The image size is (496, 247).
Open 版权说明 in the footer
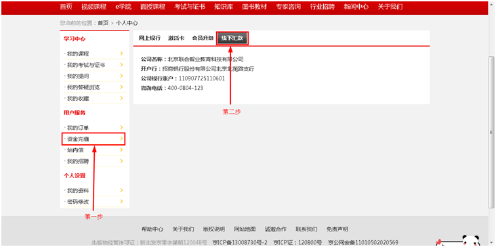point(214,229)
